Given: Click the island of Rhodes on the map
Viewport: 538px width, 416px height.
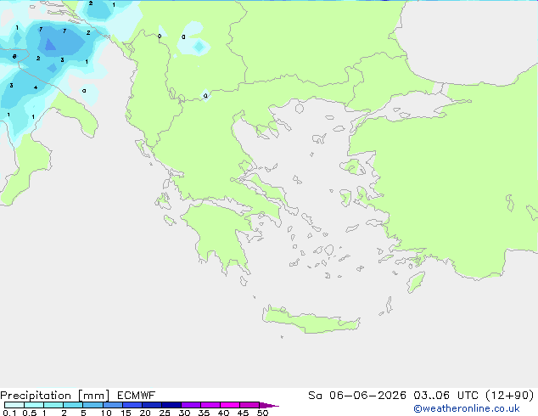Looking at the screenshot, I should (x=416, y=282).
